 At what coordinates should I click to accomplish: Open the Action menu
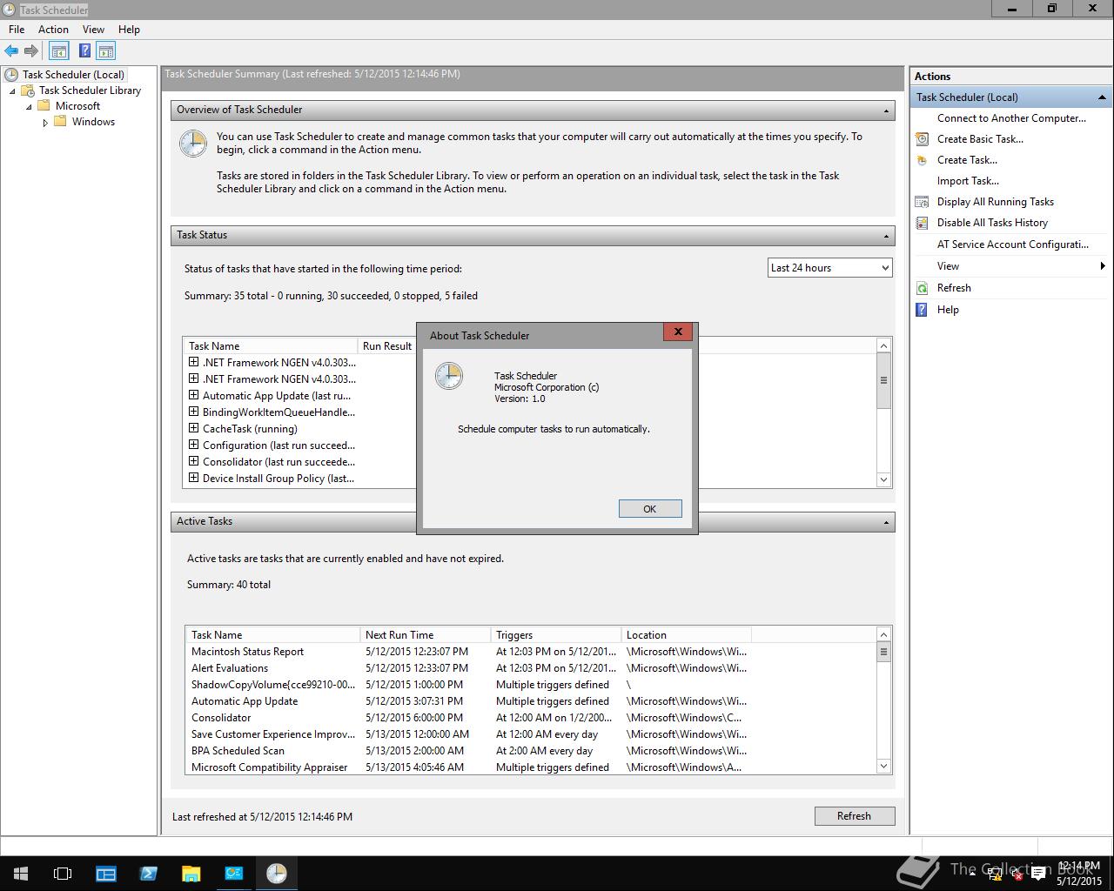[x=53, y=30]
